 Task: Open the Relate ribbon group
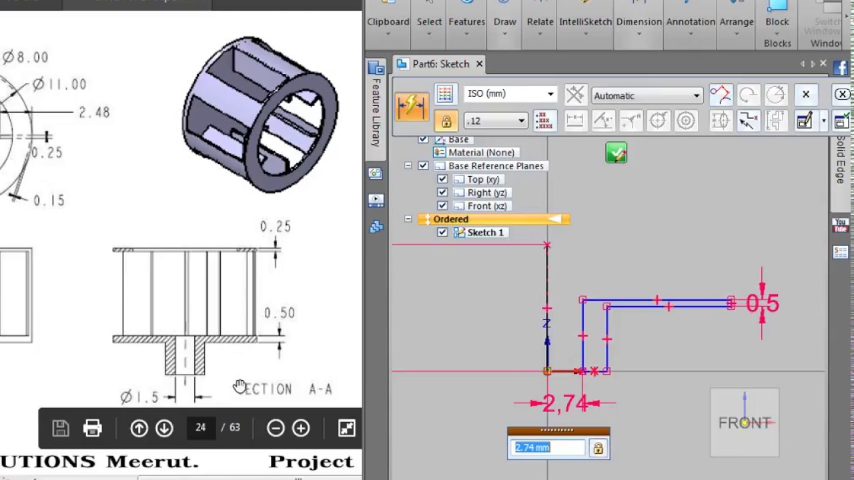(540, 27)
